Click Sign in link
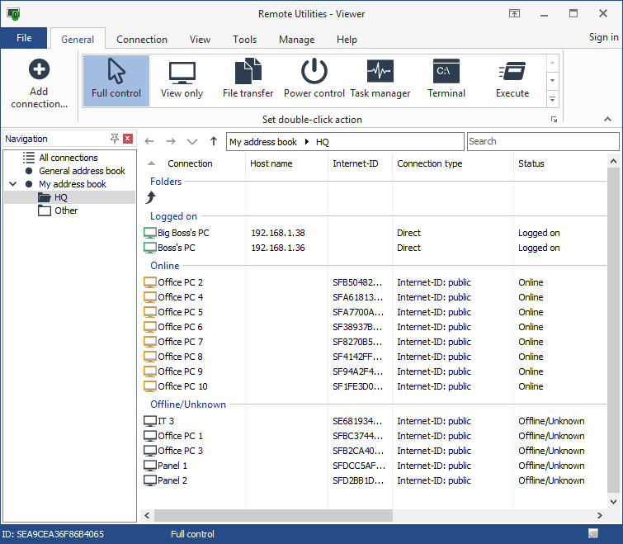623x544 pixels. coord(603,37)
